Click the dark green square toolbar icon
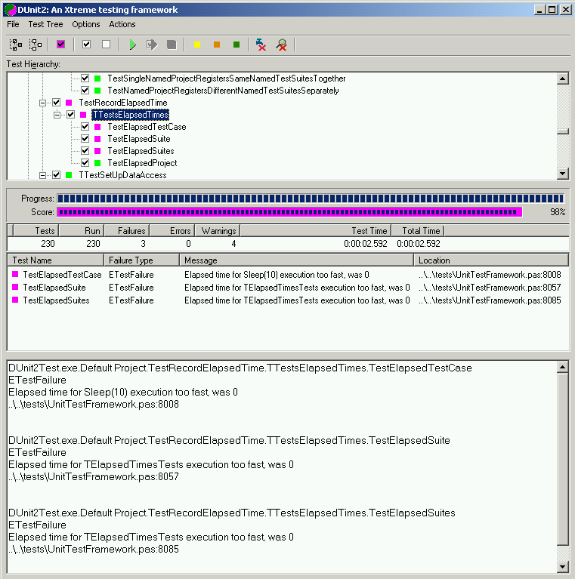 point(236,45)
